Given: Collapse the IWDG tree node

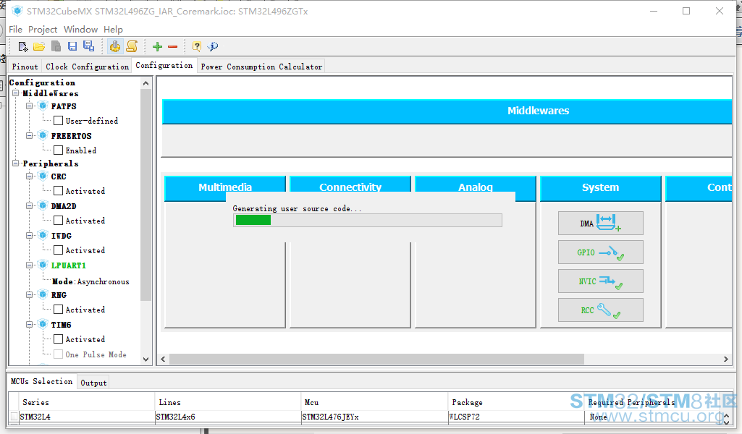Looking at the screenshot, I should tap(30, 235).
